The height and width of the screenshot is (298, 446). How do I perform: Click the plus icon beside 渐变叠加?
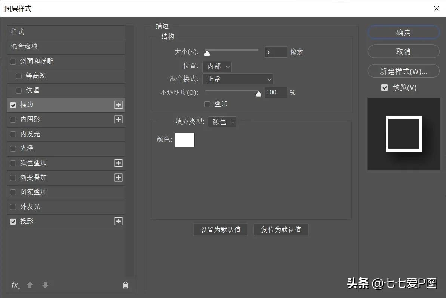click(119, 178)
